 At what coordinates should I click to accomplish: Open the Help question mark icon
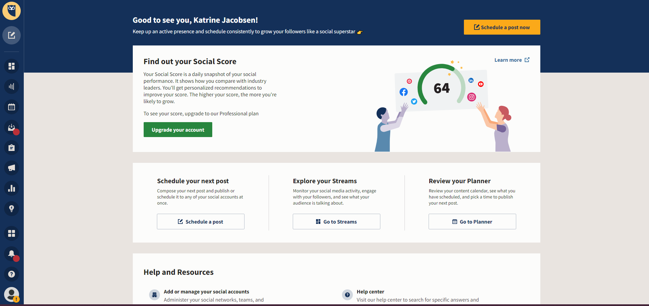[x=12, y=274]
